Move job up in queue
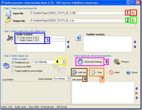Viewport: 142px width, 110px height. pos(137,88)
